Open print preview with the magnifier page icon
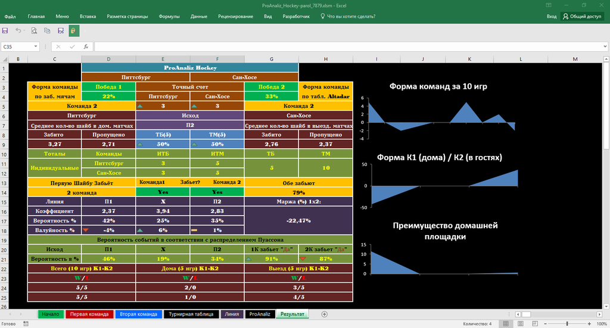The image size is (610, 328). point(34,31)
